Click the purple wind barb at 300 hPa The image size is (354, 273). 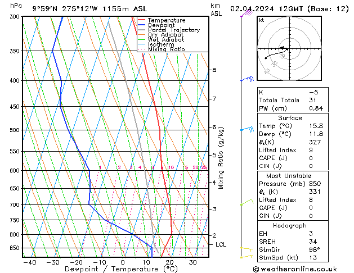coord(247,14)
